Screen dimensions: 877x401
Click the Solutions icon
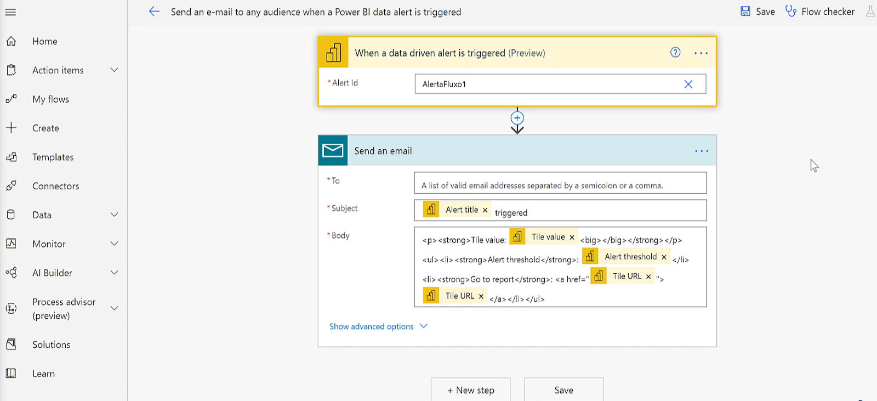click(x=11, y=344)
